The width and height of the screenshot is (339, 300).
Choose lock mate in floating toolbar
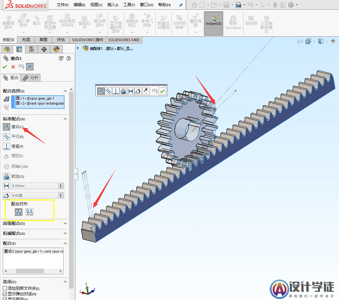coord(123,91)
